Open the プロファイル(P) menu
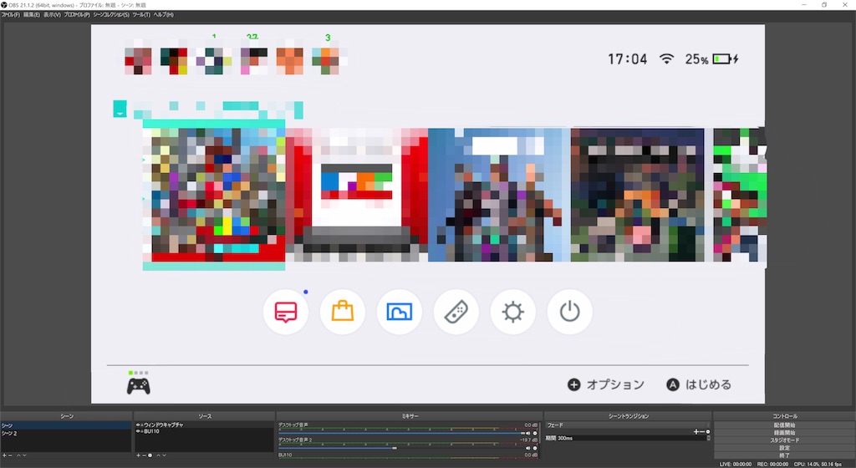856x468 pixels. [77, 15]
